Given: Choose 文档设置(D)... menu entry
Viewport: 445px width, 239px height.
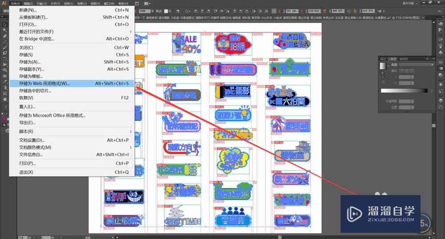Looking at the screenshot, I should click(x=72, y=140).
